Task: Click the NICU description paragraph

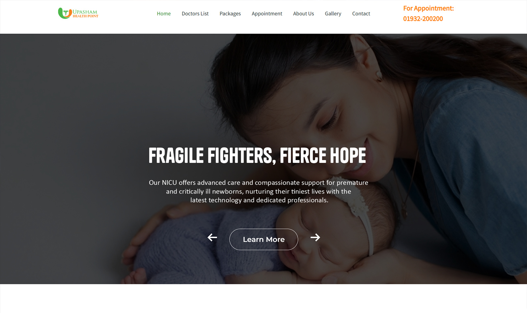Action: 259,191
